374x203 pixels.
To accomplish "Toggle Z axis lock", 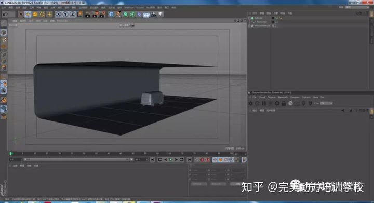I will tap(73, 15).
